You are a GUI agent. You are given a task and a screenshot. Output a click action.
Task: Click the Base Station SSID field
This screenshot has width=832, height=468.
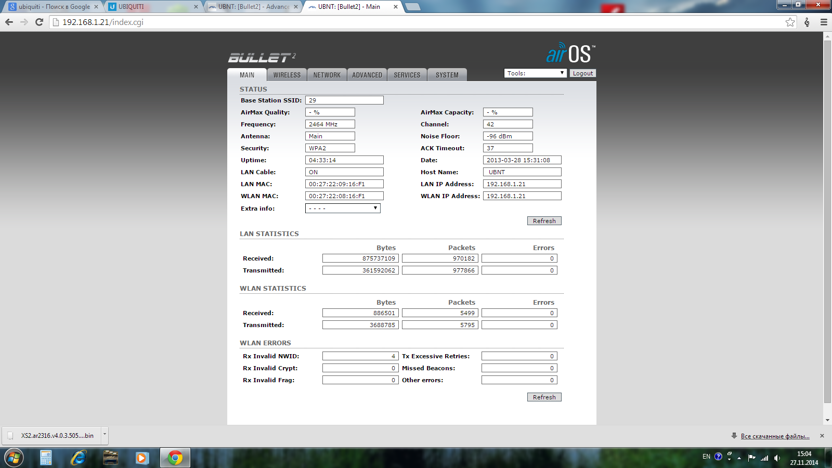point(344,100)
